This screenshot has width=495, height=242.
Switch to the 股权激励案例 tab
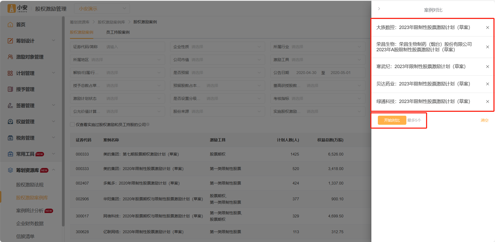pyautogui.click(x=82, y=32)
